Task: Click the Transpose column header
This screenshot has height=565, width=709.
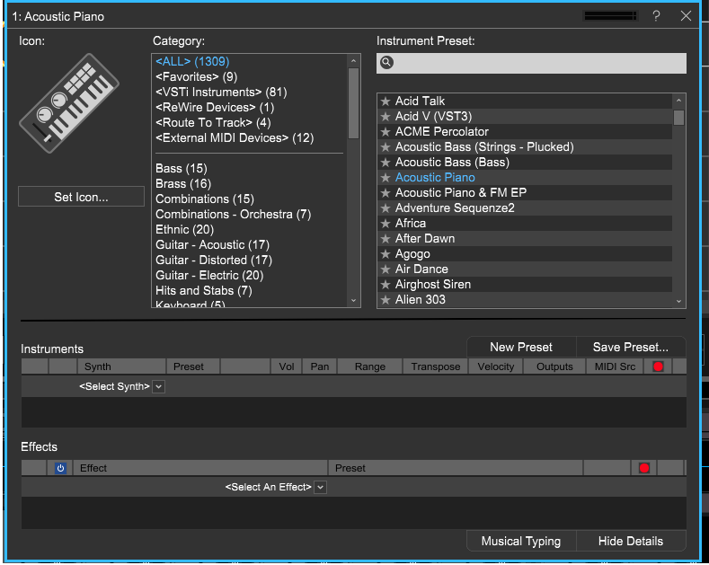Action: tap(436, 366)
